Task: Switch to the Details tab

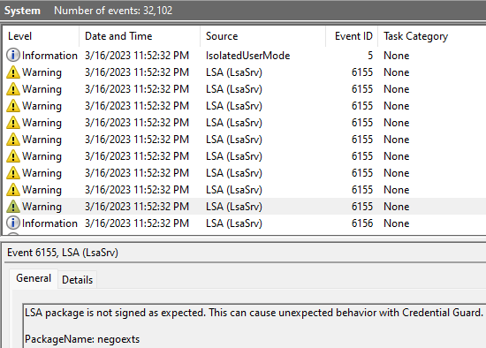Action: point(77,280)
